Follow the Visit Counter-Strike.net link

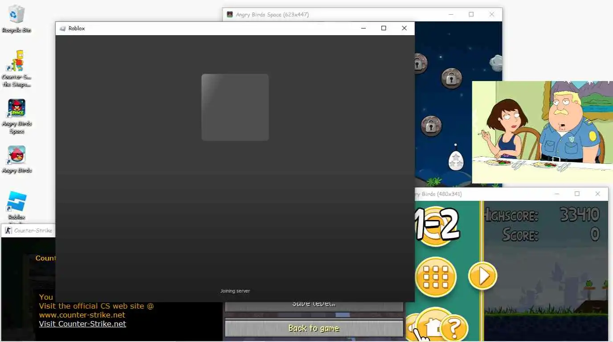[x=82, y=324]
